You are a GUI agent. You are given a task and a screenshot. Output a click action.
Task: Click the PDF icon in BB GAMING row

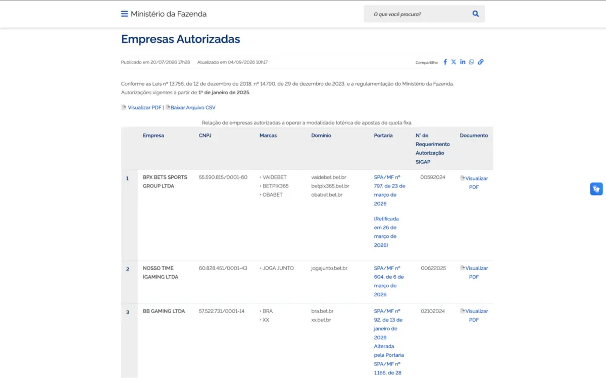click(x=463, y=311)
